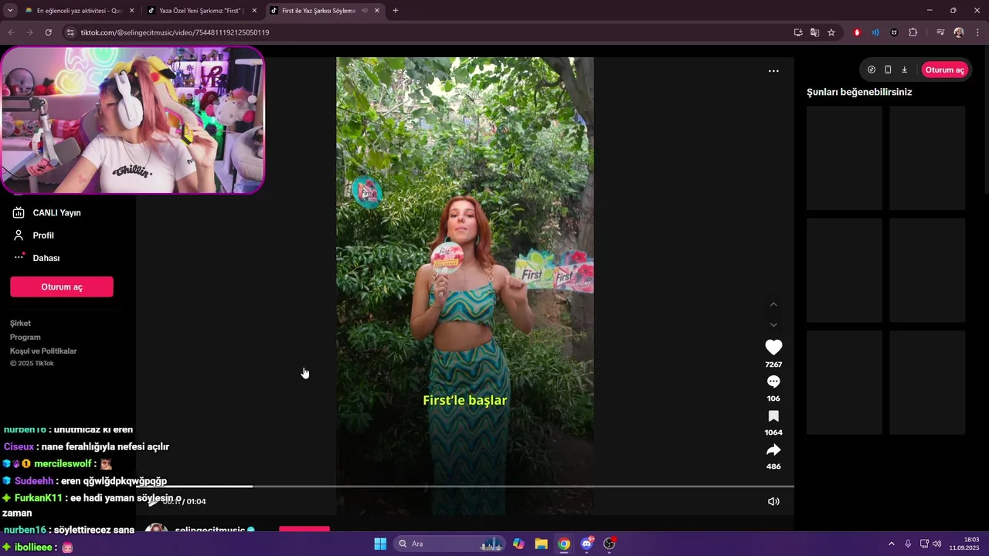Bookmark this page with the star icon
The height and width of the screenshot is (556, 989).
click(831, 32)
